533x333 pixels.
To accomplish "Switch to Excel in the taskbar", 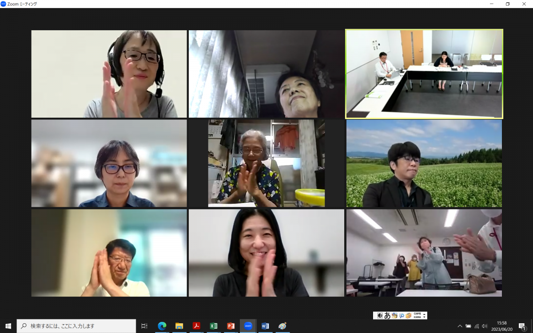I will click(214, 326).
